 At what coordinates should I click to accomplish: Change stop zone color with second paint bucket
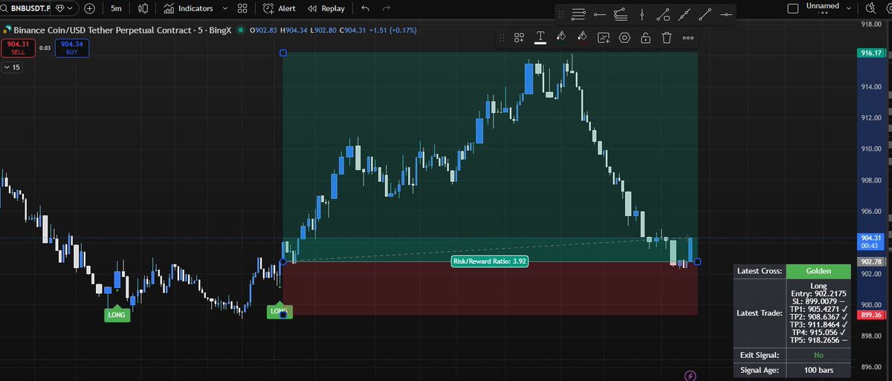[583, 38]
